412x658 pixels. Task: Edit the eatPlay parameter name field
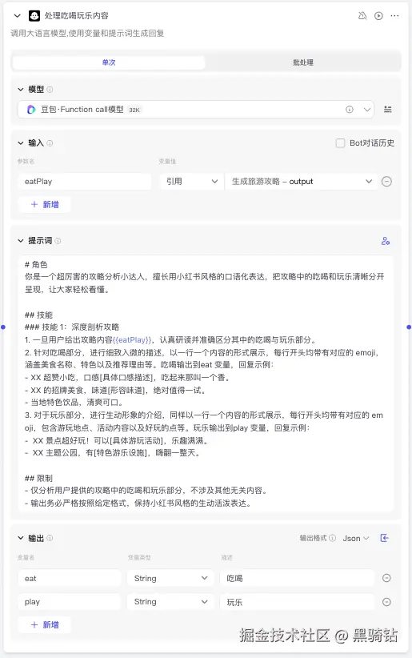tap(84, 182)
